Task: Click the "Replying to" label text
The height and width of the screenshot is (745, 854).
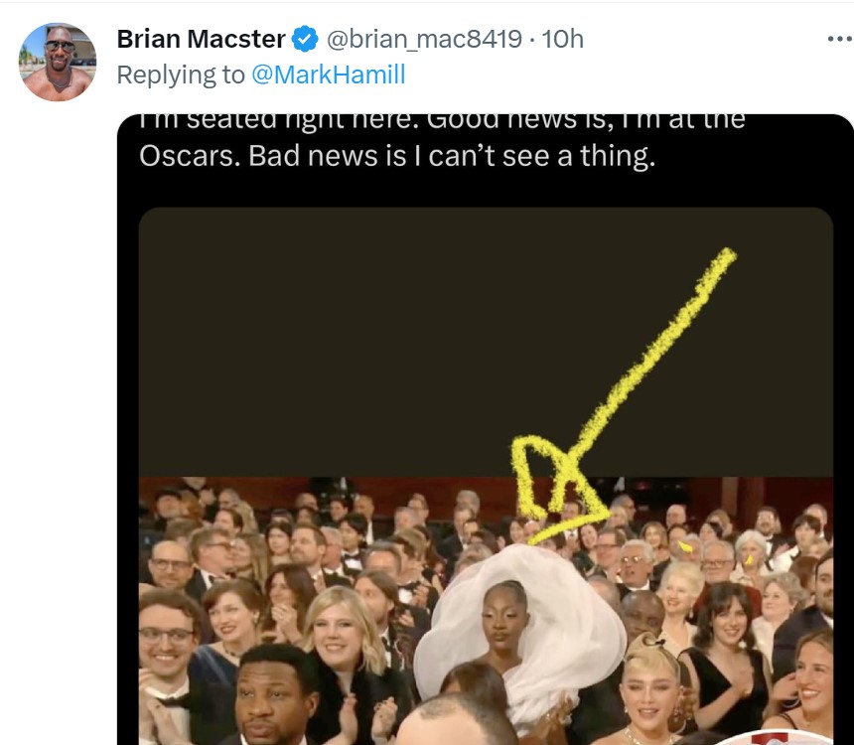Action: [x=181, y=74]
